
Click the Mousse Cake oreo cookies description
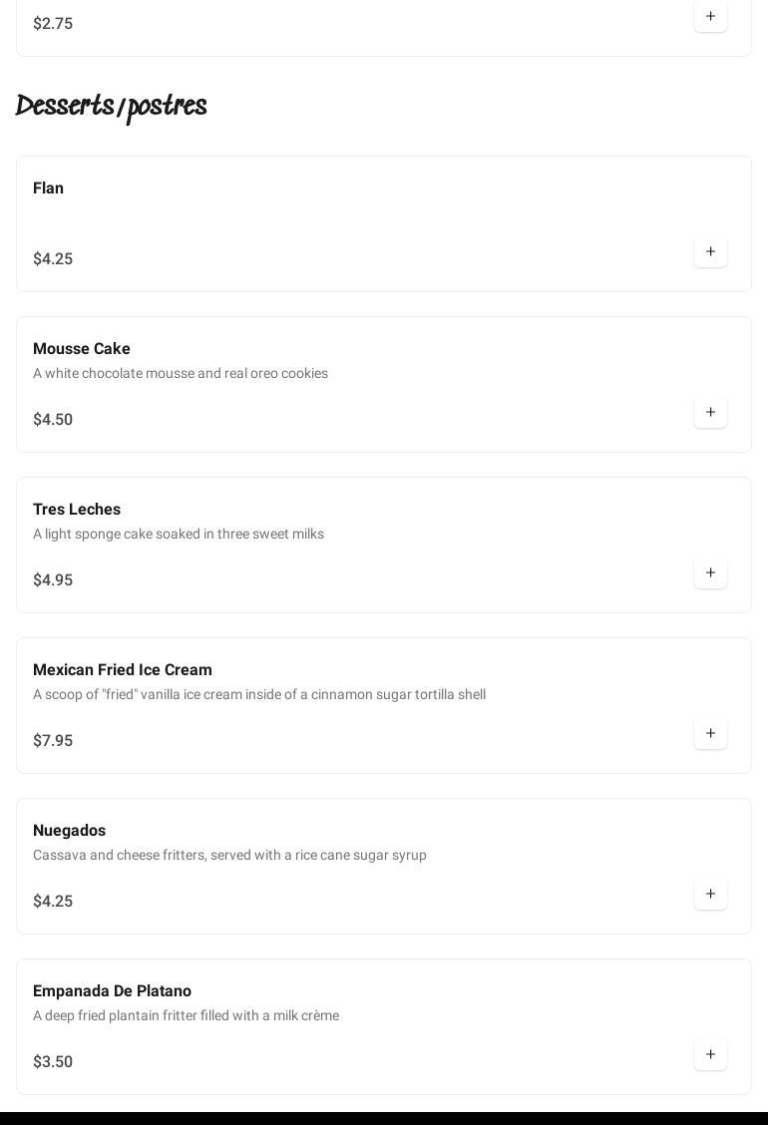coord(181,374)
